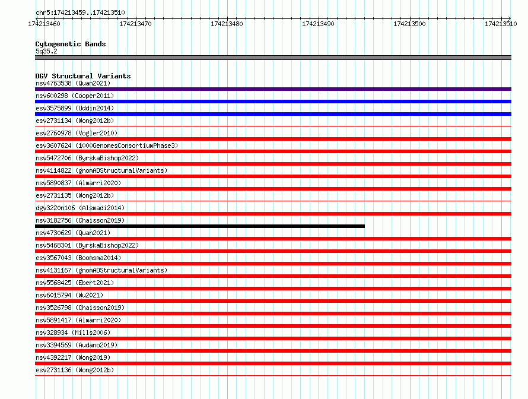Open nsv328934 (Mills2006) variant
This screenshot has width=528, height=399.
tap(73, 332)
